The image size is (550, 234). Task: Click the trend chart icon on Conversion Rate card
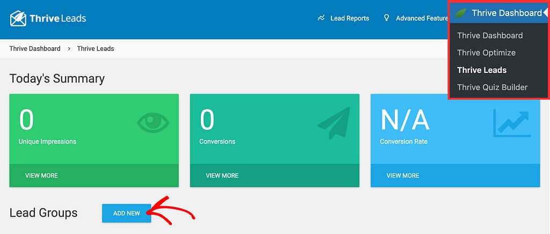(512, 123)
